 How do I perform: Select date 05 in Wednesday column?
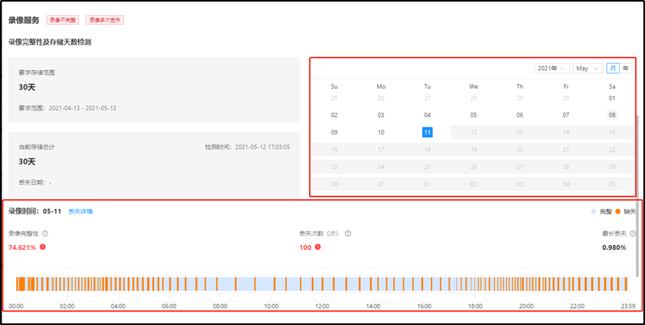coord(473,115)
